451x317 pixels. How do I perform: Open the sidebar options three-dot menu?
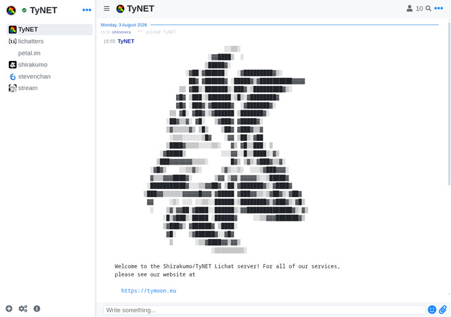[x=87, y=10]
